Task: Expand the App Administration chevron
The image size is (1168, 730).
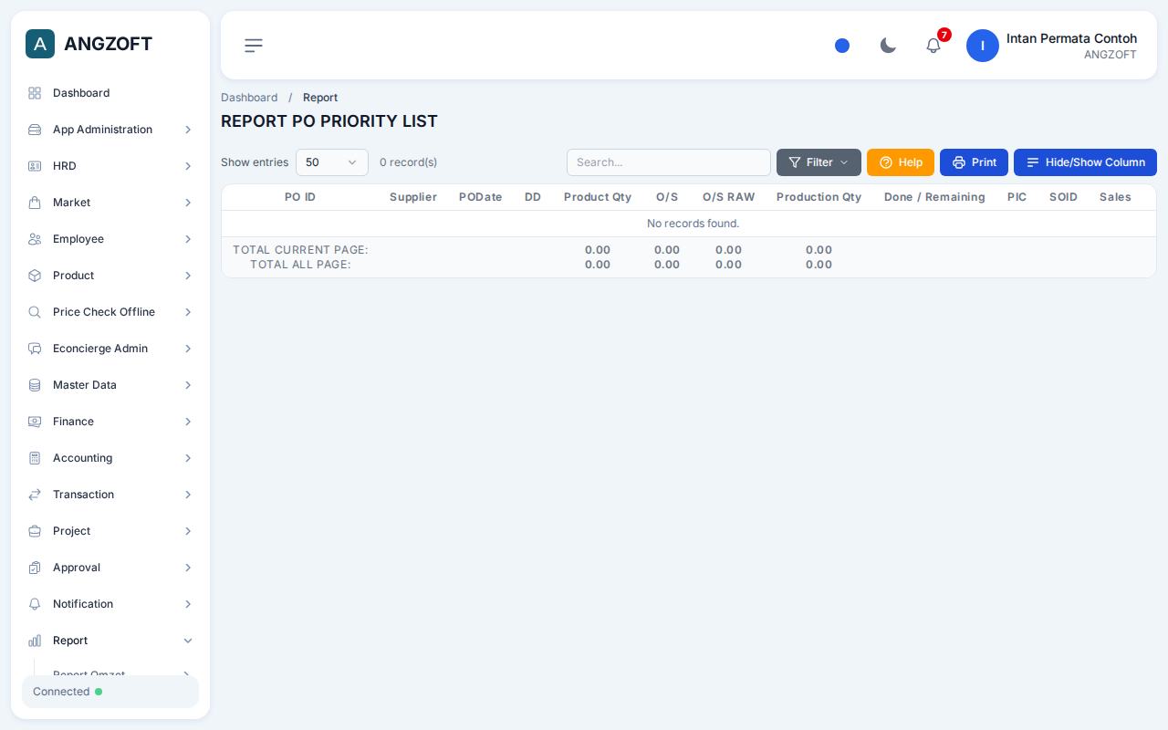Action: [188, 130]
